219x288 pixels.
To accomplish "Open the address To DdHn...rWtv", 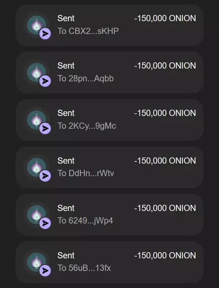I will coord(86,173).
